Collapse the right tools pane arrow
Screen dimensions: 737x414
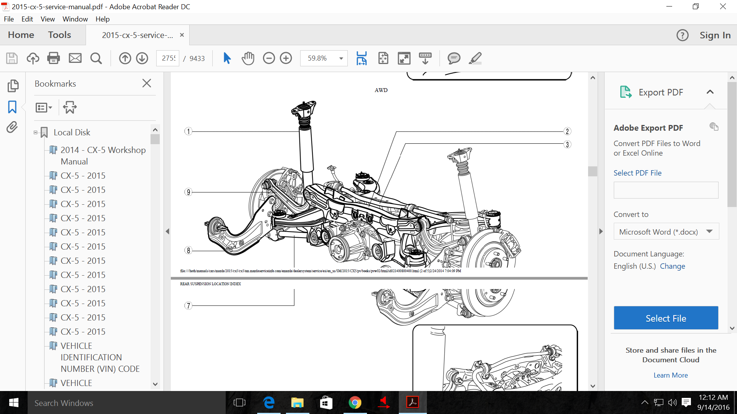click(601, 232)
